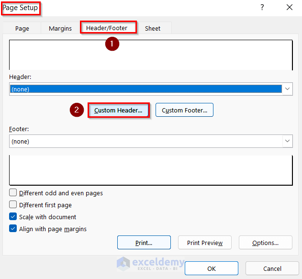Click the footer preview area
302x279 pixels.
(x=151, y=170)
